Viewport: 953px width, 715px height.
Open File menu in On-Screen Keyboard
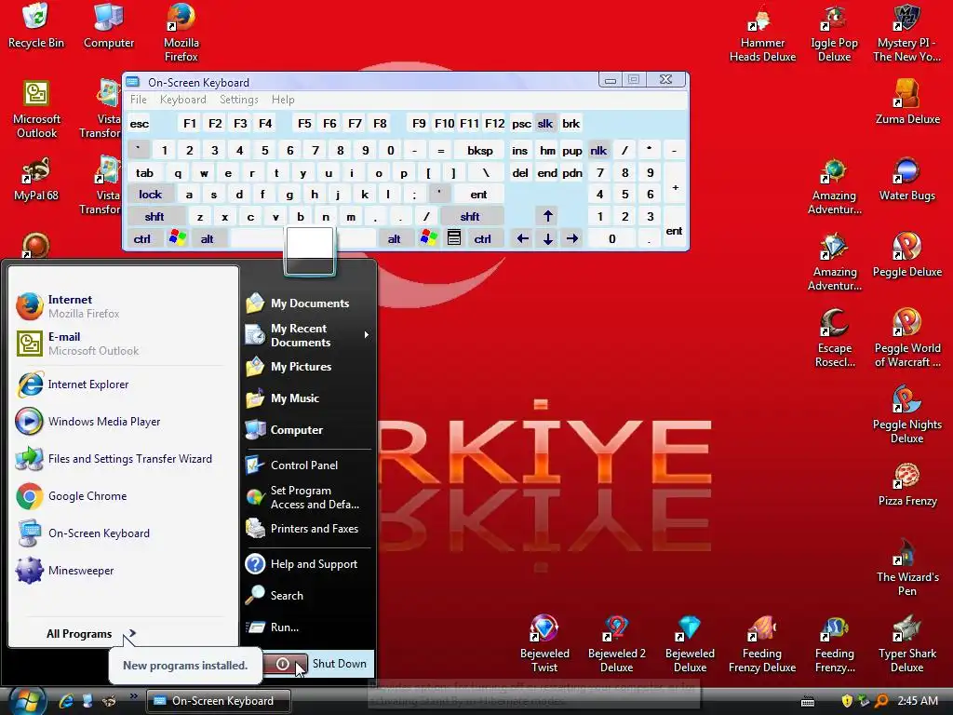pos(139,100)
